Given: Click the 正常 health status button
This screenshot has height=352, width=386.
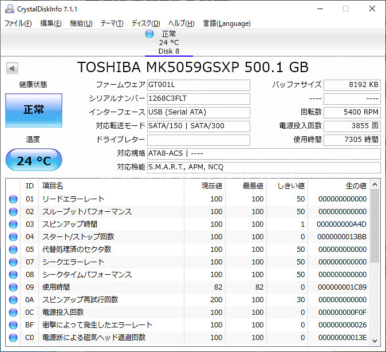Looking at the screenshot, I should point(34,110).
